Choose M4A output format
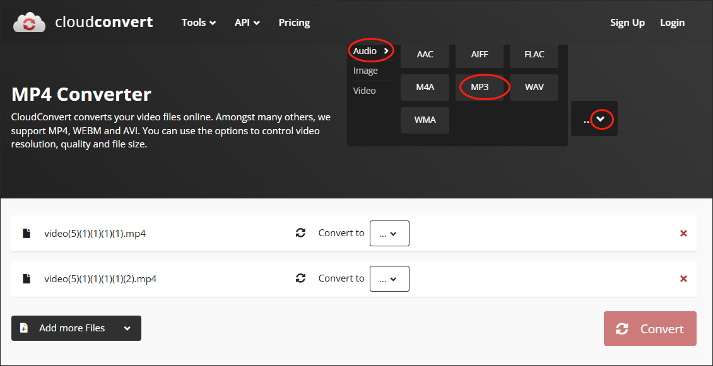 425,87
